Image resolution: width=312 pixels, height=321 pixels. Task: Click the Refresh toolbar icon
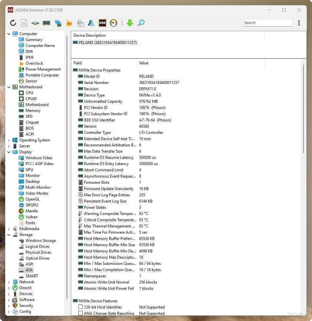[x=13, y=23]
